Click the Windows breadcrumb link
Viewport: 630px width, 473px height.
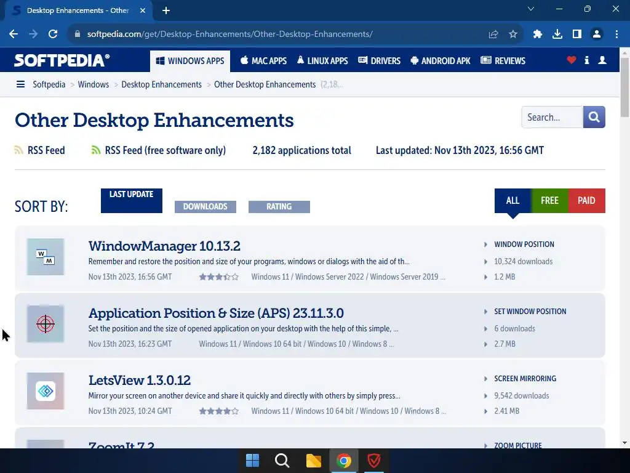tap(94, 84)
